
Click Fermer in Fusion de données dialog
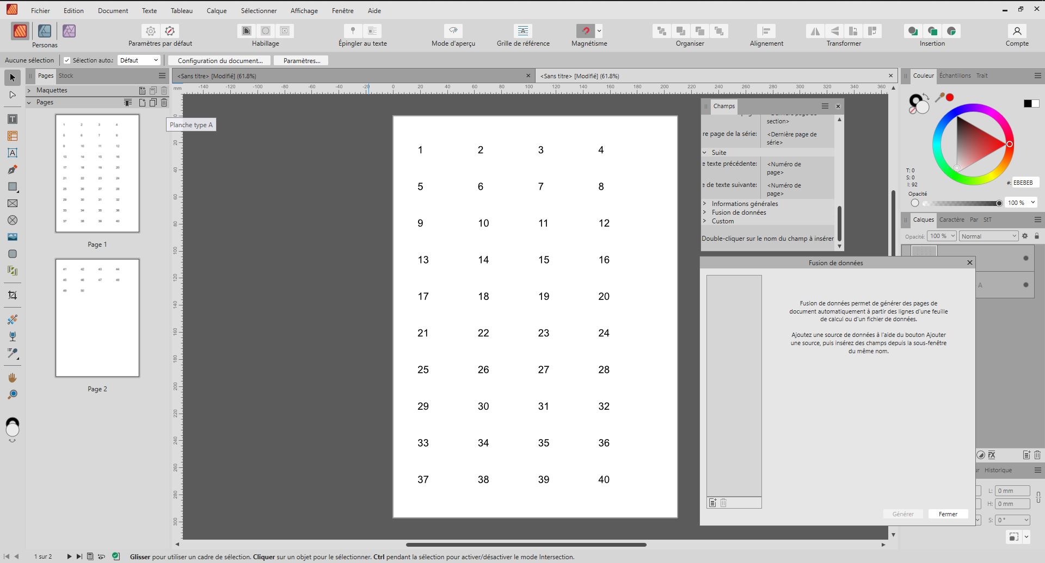click(x=948, y=514)
